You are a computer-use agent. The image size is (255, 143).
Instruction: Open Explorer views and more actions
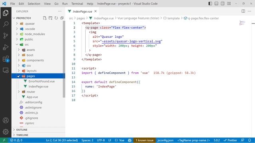[60, 11]
